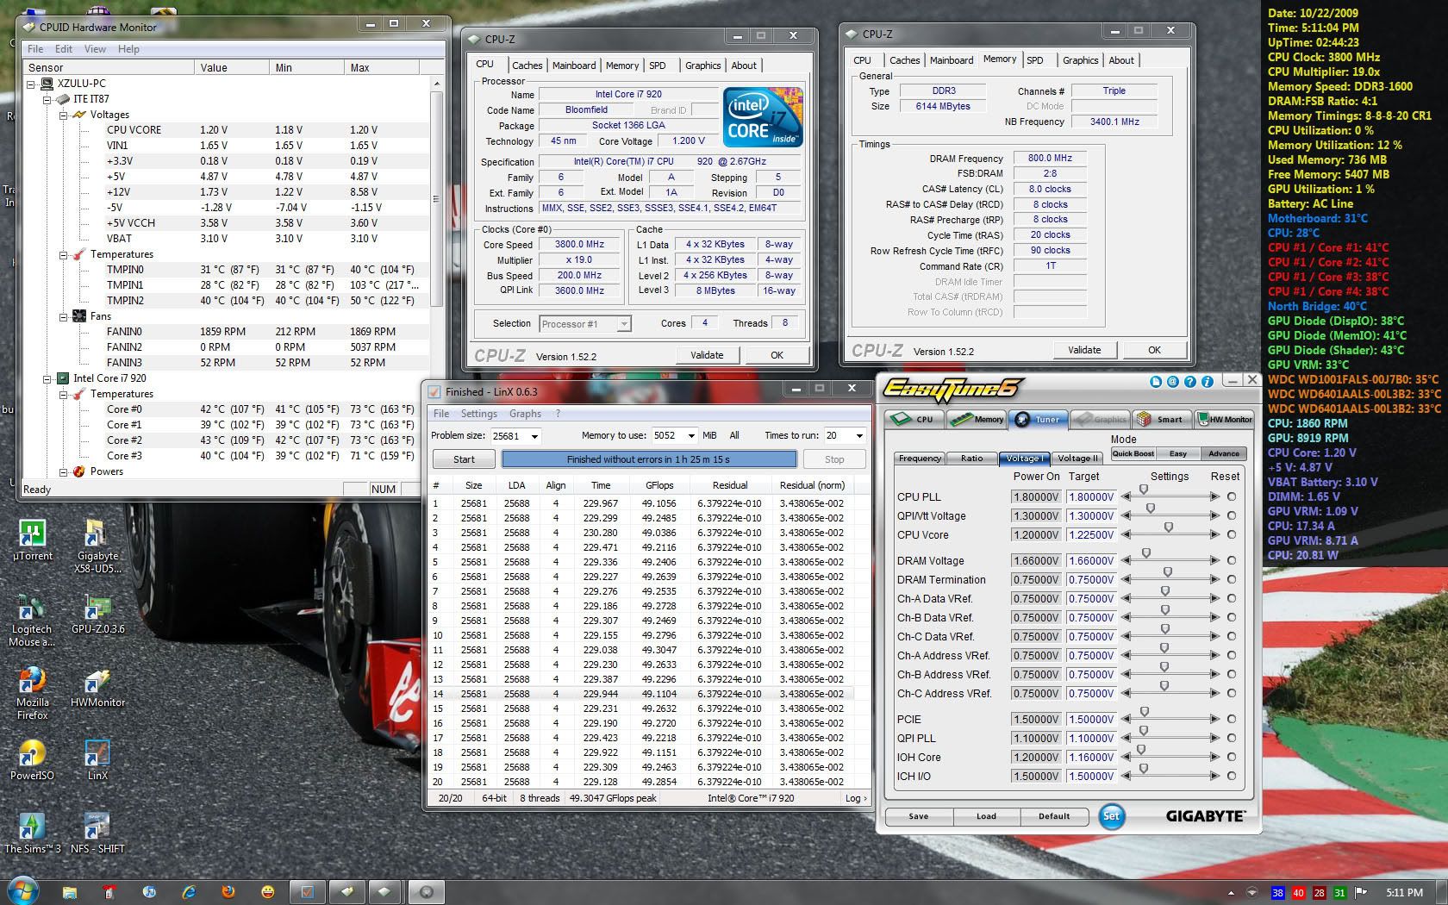Open the smiley messenger taskbar icon

(x=268, y=892)
